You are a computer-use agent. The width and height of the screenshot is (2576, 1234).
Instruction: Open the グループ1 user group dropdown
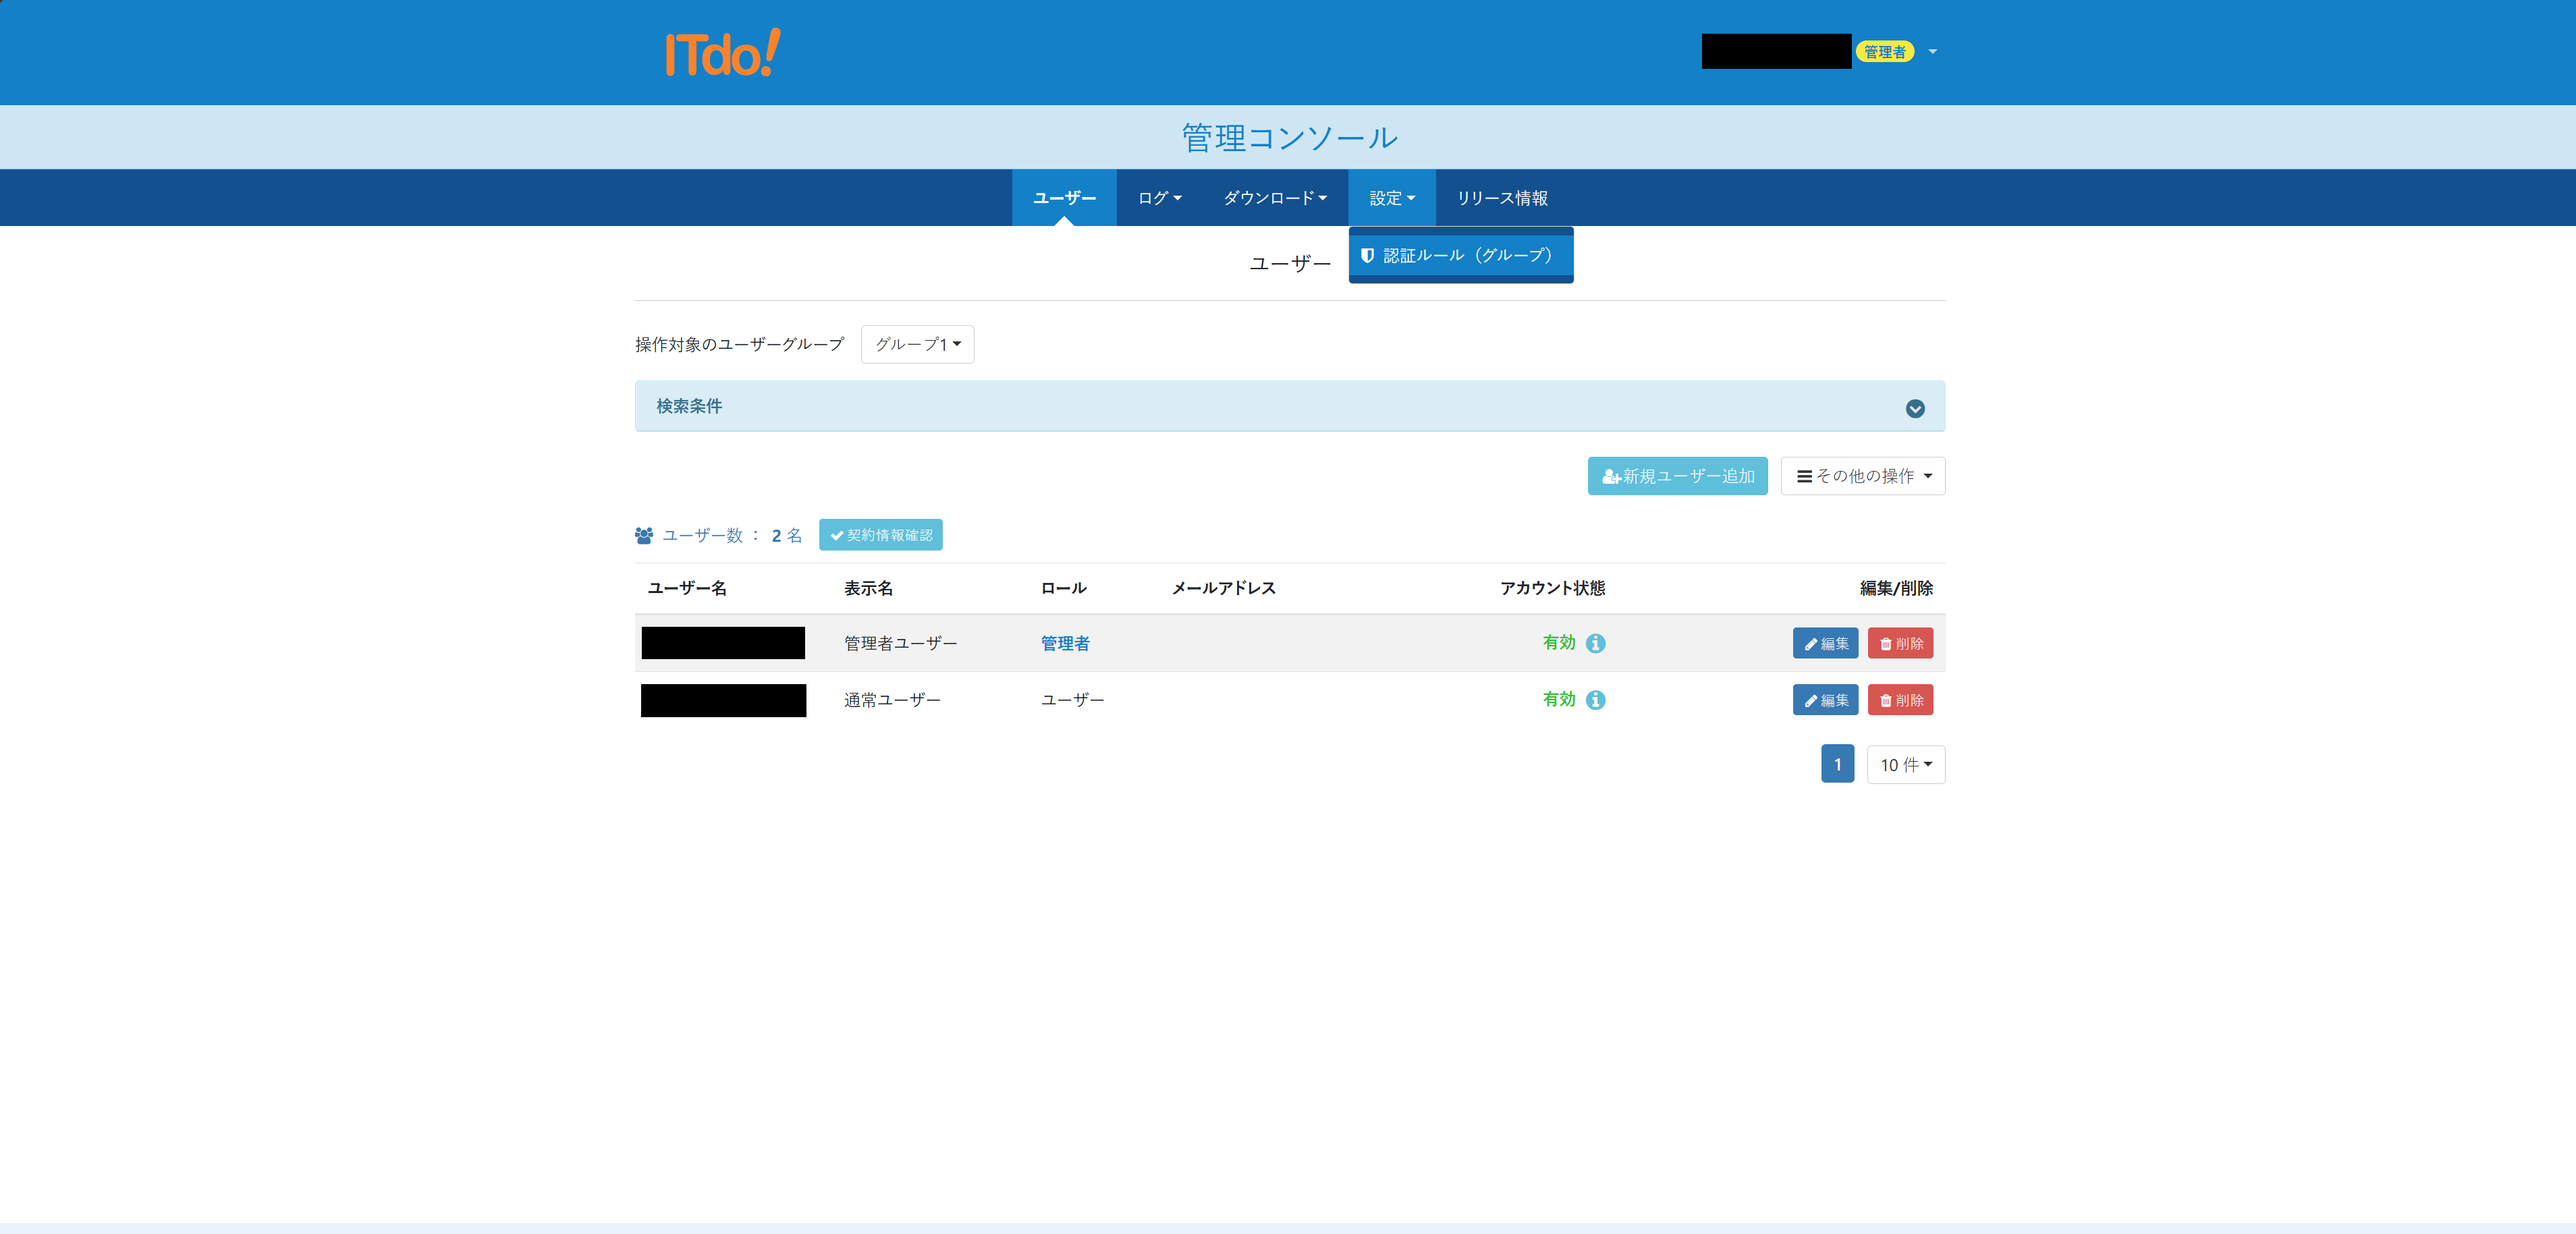(x=917, y=344)
